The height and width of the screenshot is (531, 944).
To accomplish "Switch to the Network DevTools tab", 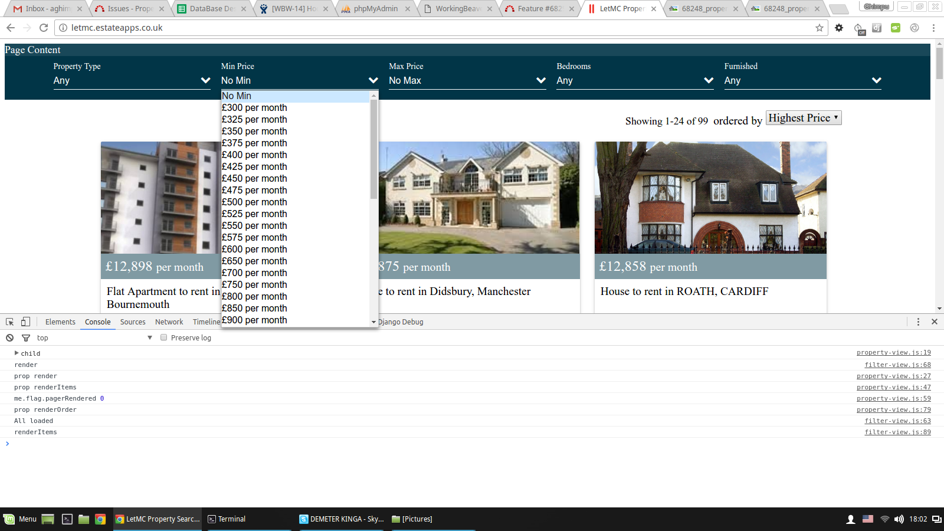I will coord(169,322).
